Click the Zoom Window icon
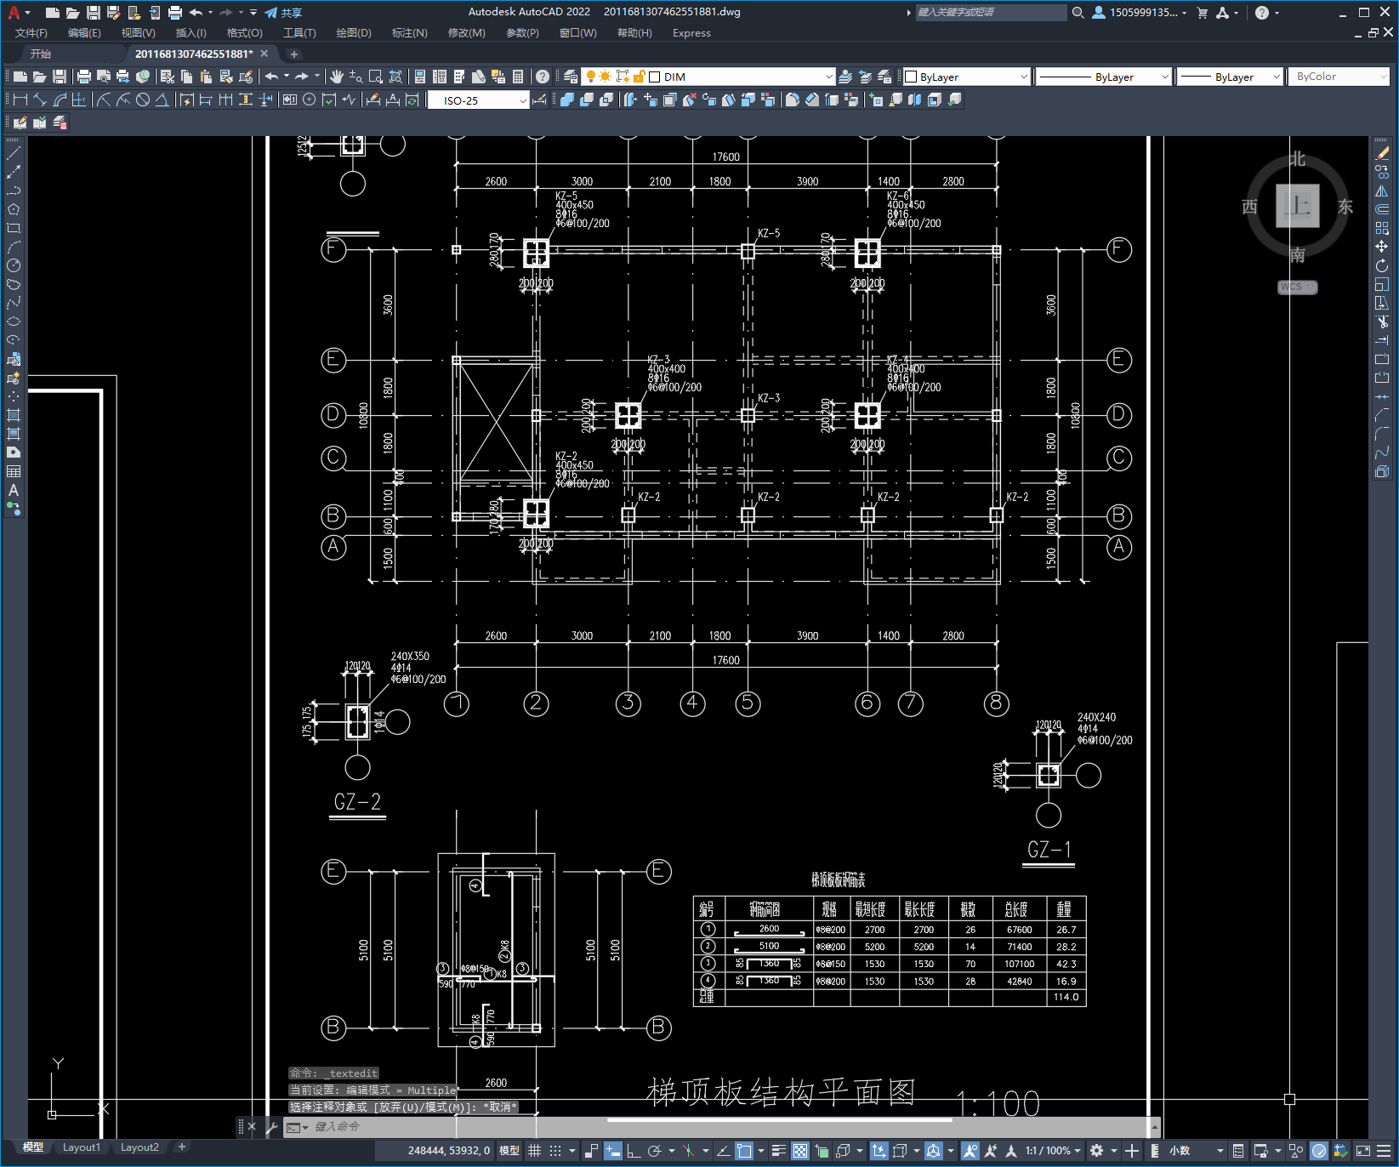The image size is (1399, 1167). point(376,77)
